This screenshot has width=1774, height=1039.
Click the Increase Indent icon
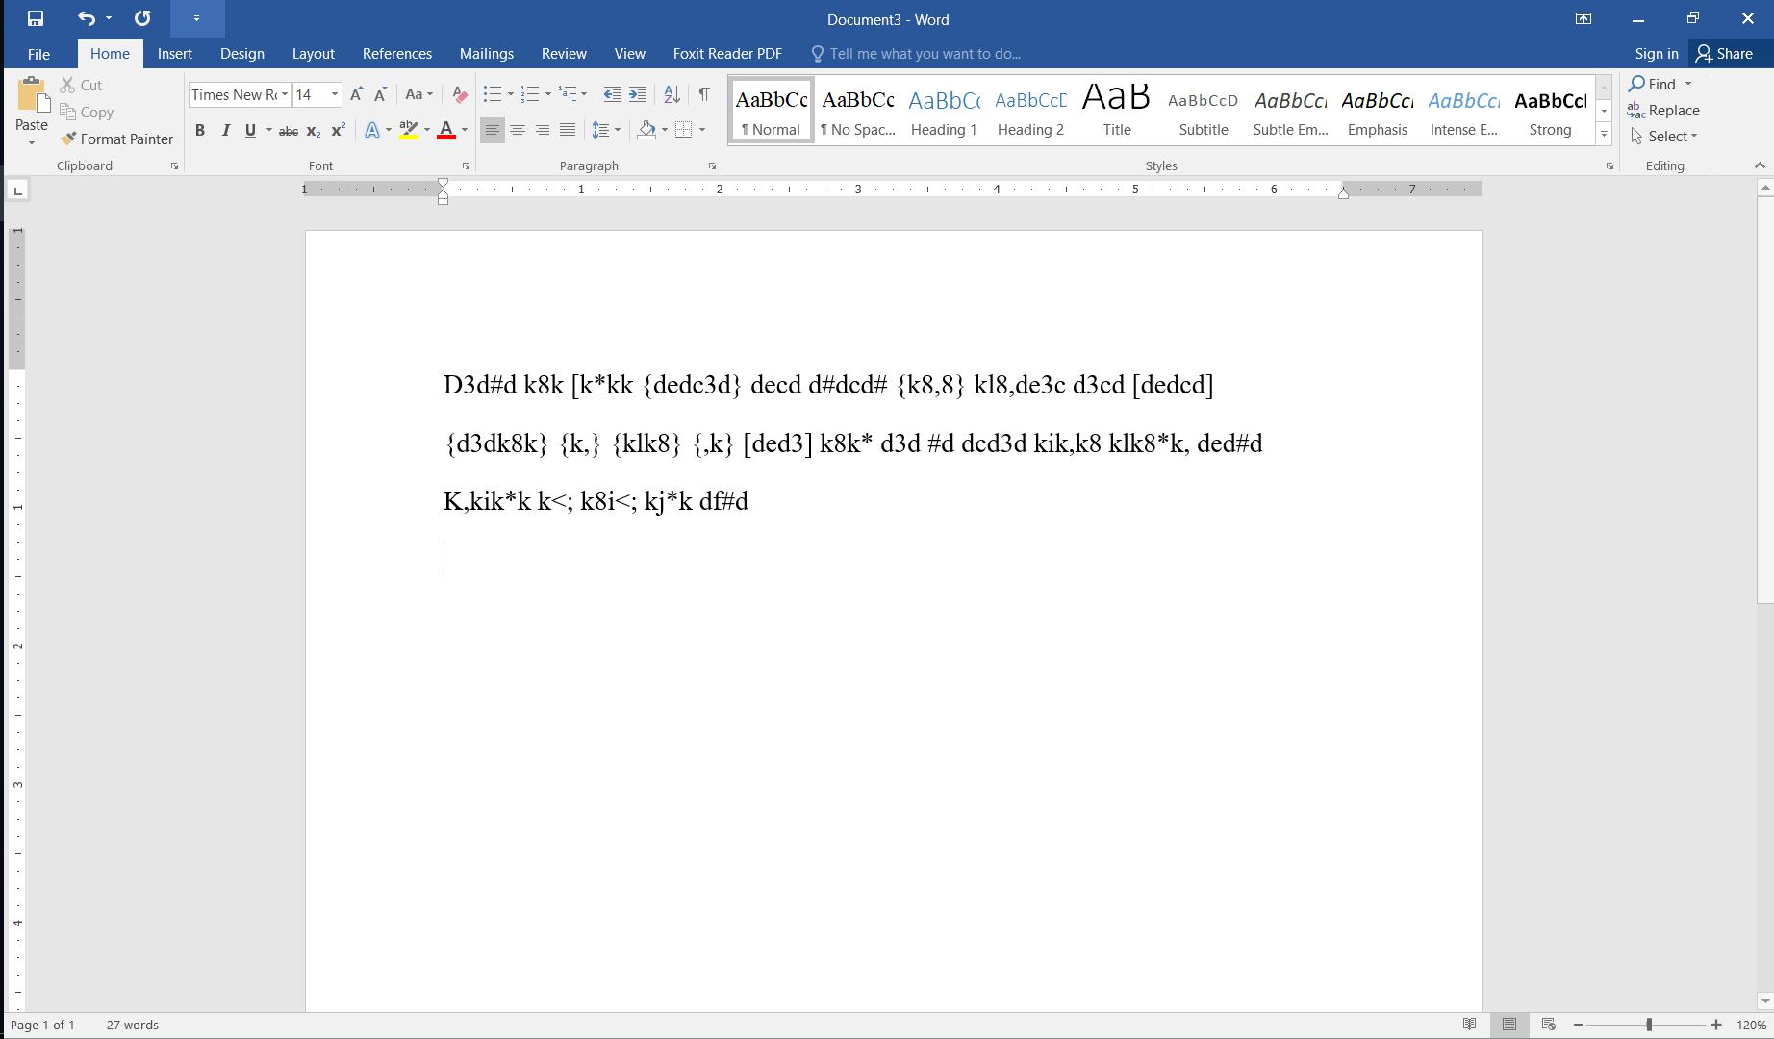[x=638, y=94]
